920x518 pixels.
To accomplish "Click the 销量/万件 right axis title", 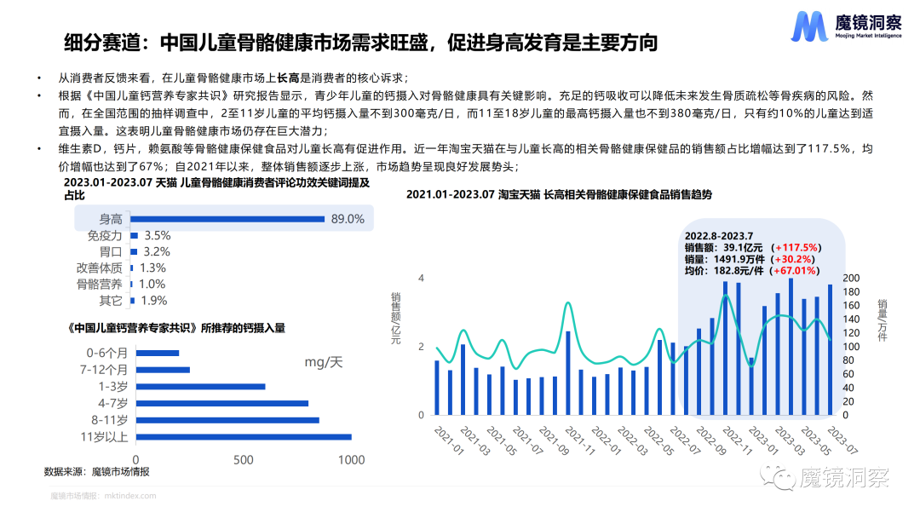I will [x=883, y=319].
